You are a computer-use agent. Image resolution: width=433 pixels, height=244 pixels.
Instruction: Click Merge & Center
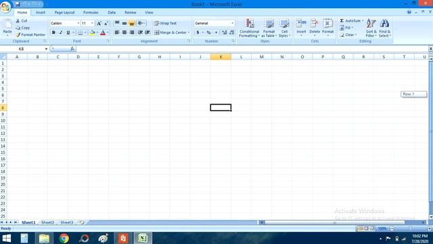pos(170,33)
